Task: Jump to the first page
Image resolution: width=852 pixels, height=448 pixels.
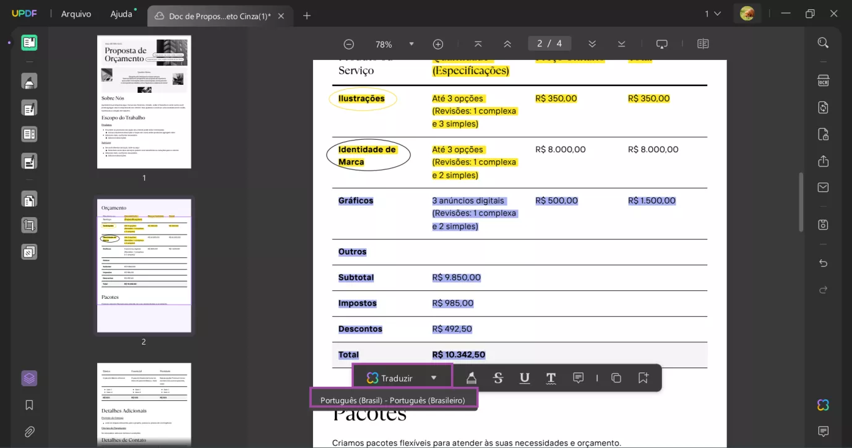Action: [478, 44]
